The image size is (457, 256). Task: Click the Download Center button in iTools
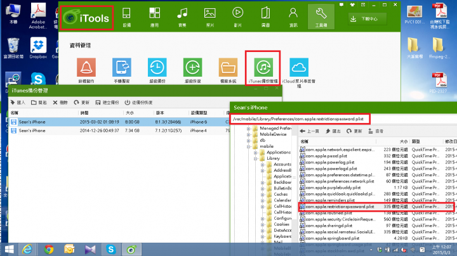(x=368, y=19)
